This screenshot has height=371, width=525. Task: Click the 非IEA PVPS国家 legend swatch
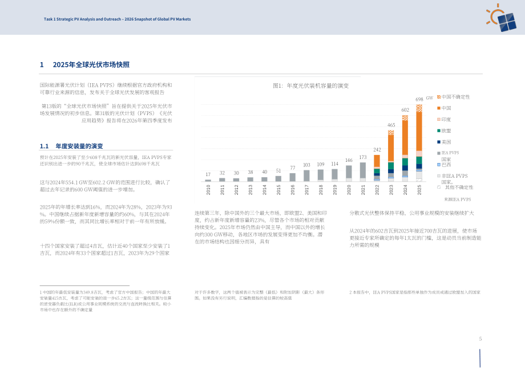[x=439, y=176]
